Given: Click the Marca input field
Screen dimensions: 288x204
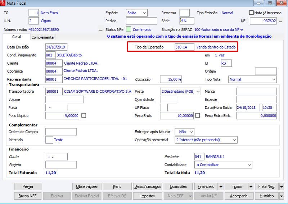Looking at the screenshot, I should tap(256, 92).
